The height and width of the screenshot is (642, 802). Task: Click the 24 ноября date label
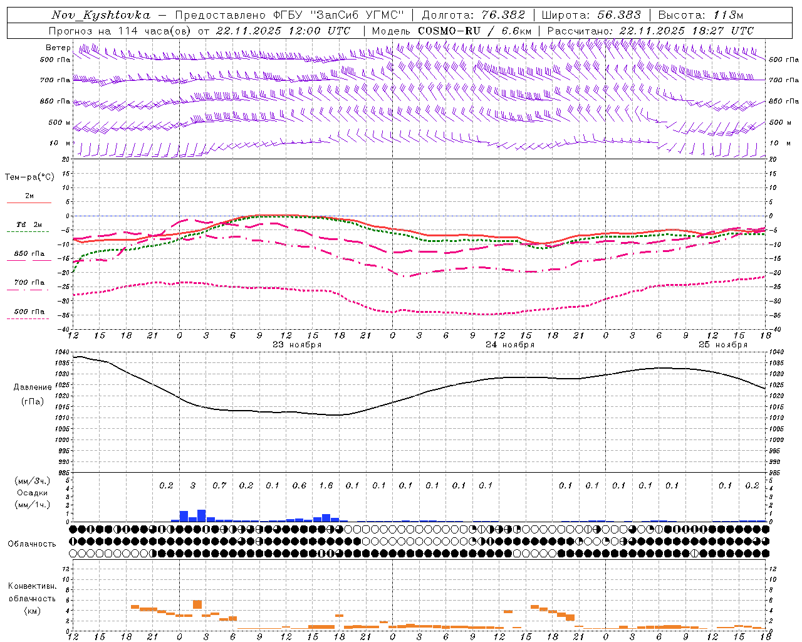pos(510,345)
